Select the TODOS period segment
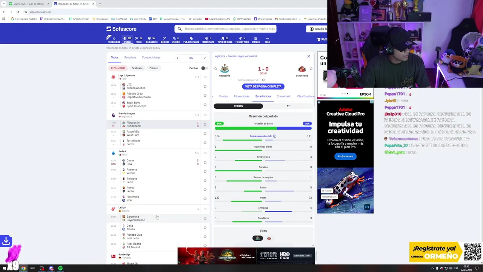Viewport: 483px width, 272px height. coord(238,106)
